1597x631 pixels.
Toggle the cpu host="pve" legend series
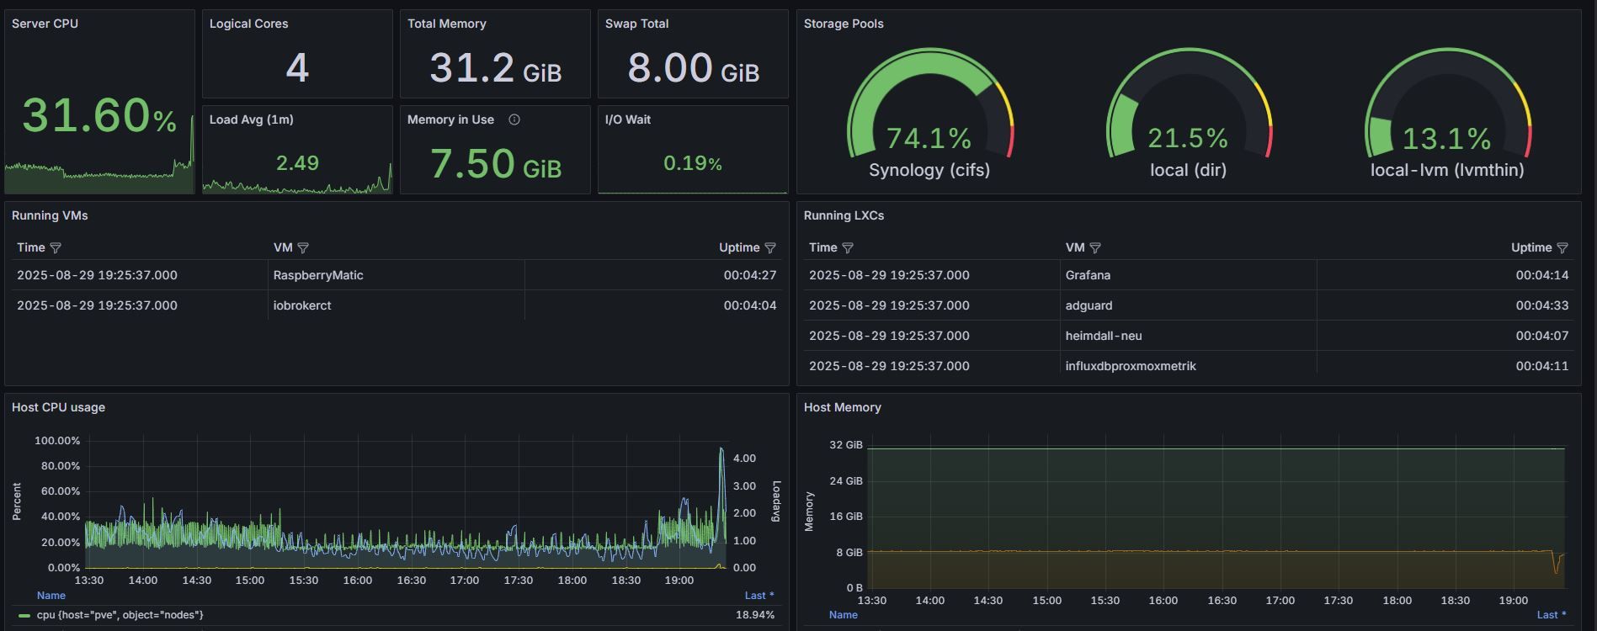click(x=120, y=615)
